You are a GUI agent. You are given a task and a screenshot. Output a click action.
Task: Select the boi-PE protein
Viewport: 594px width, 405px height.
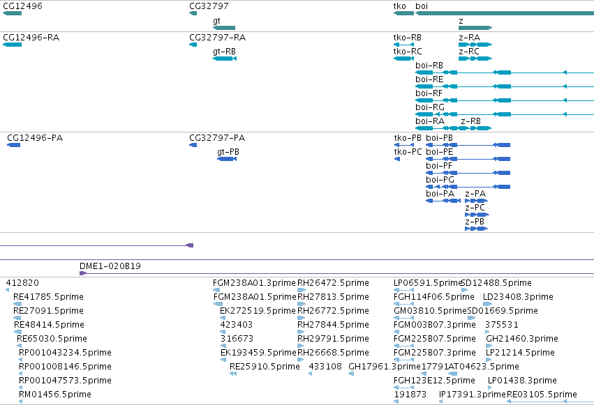tap(468, 159)
